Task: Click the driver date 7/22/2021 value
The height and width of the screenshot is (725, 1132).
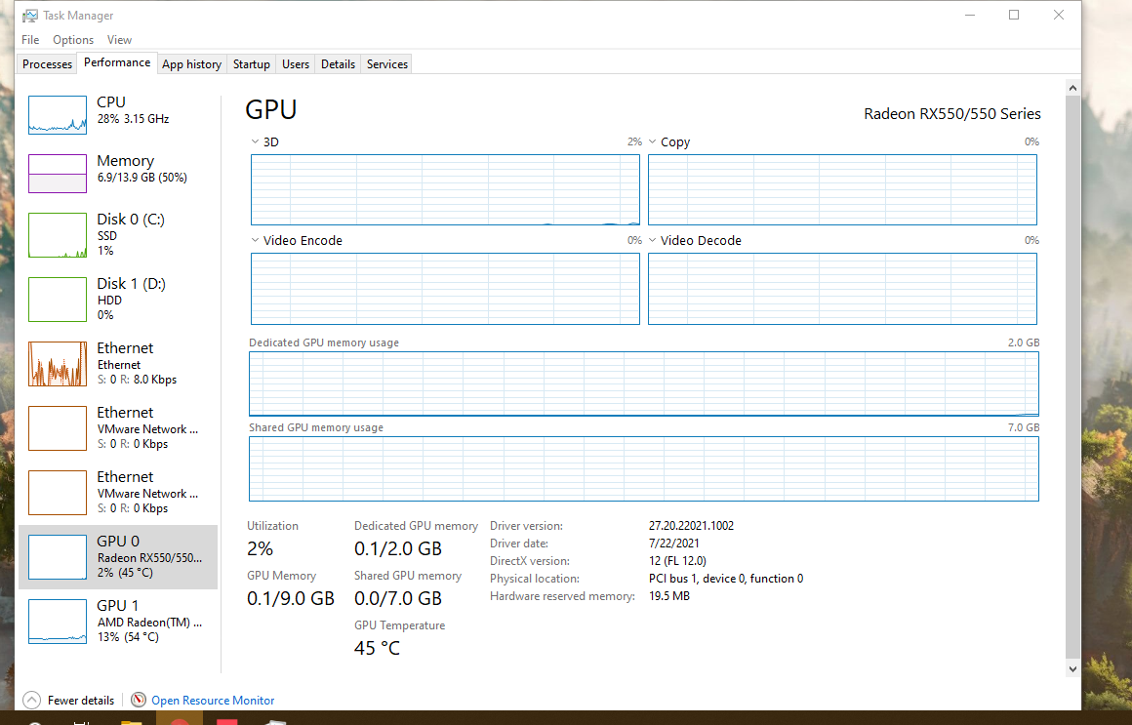Action: (673, 544)
